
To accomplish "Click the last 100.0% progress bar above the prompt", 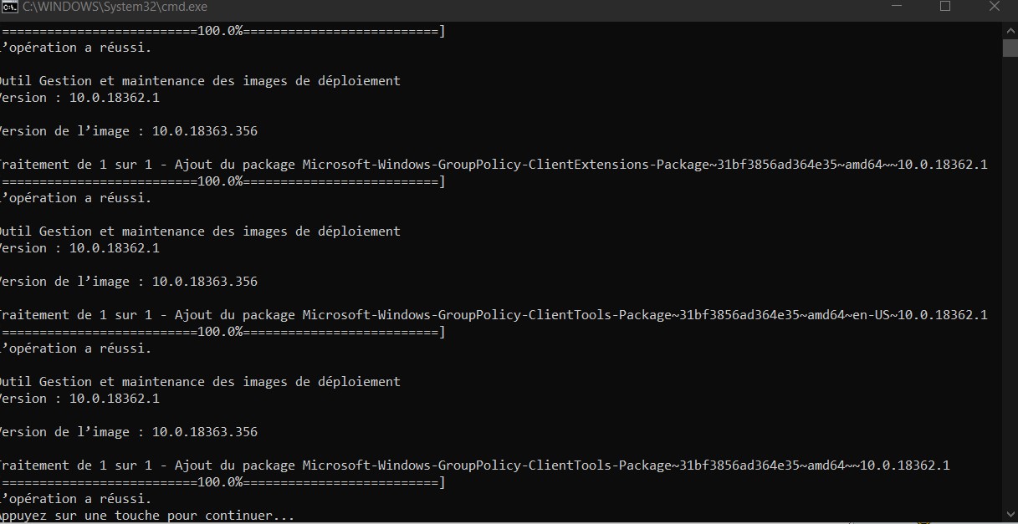I will [223, 482].
